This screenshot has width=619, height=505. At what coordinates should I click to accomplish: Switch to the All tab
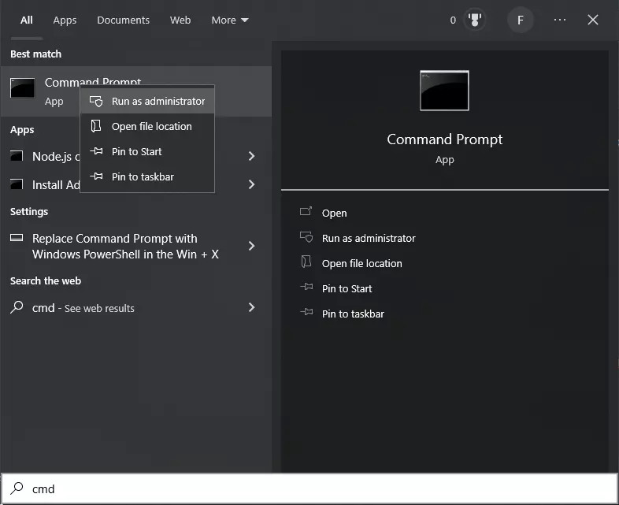pyautogui.click(x=27, y=20)
